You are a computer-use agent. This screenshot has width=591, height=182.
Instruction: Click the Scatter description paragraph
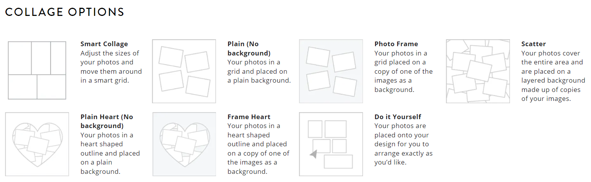pos(553,76)
